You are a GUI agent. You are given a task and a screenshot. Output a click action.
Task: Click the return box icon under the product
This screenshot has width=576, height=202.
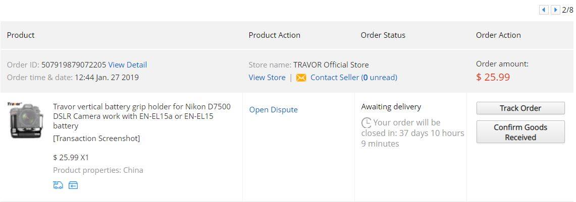pos(73,185)
